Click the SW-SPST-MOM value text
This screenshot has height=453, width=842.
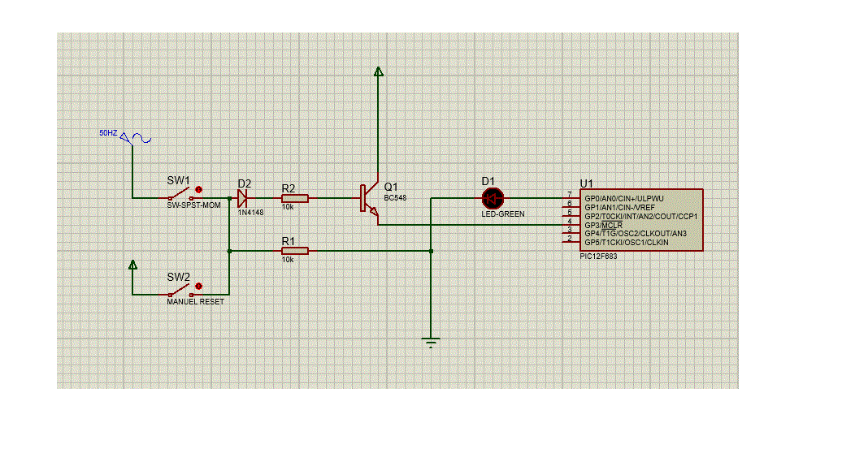(193, 205)
